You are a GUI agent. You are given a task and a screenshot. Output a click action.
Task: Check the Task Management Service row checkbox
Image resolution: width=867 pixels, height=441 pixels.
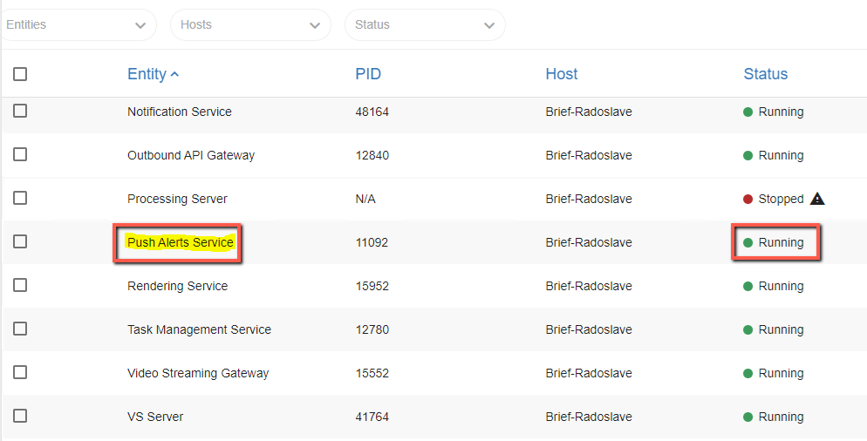(20, 329)
